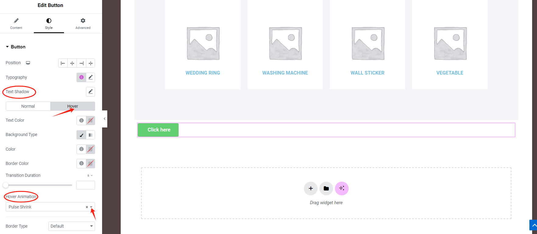Open the Wall Sticker category link
The image size is (537, 234).
[x=367, y=73]
